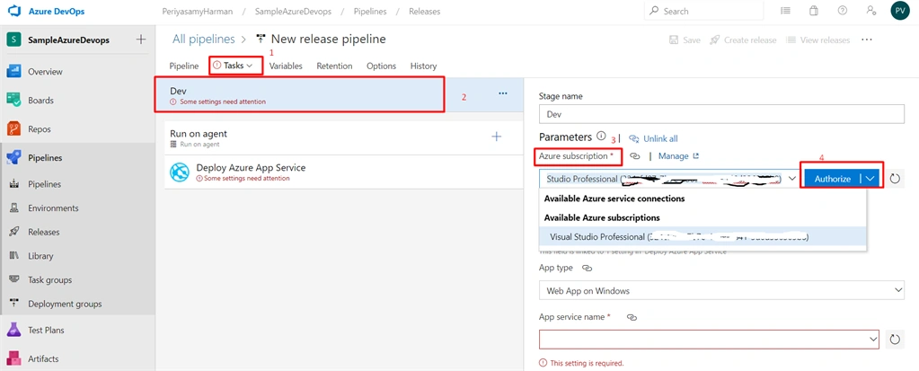Select the Run on agent job
The width and height of the screenshot is (919, 371).
344,137
